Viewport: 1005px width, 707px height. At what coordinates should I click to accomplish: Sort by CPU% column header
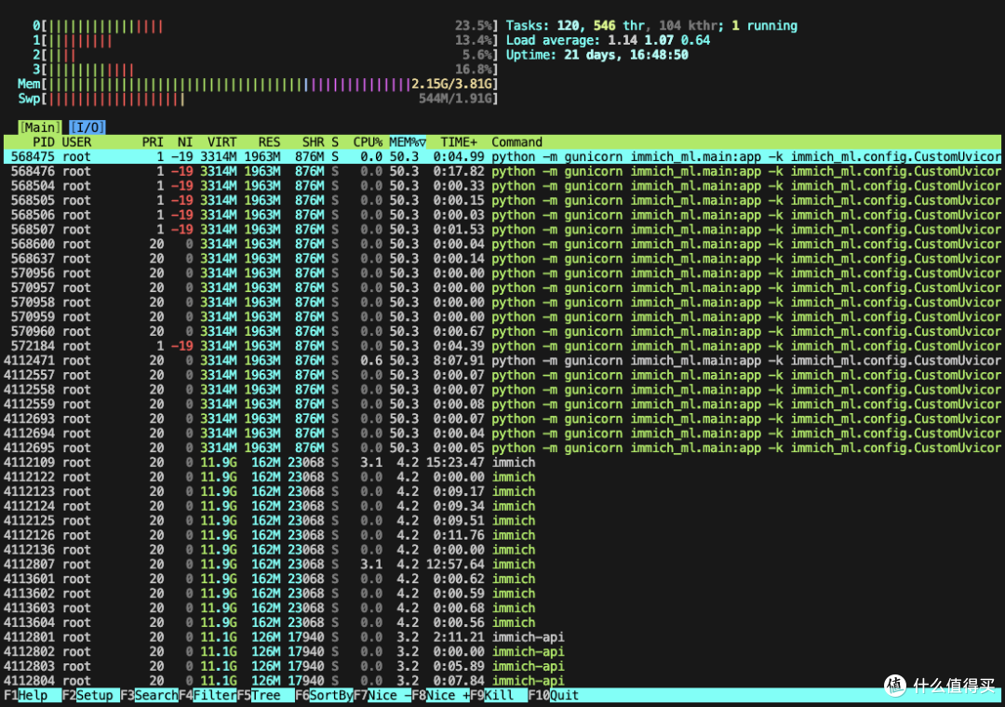(368, 141)
